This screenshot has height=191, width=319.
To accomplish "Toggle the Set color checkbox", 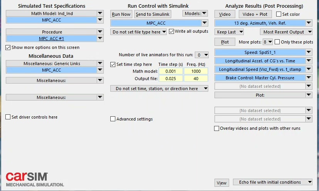I will tap(279, 14).
